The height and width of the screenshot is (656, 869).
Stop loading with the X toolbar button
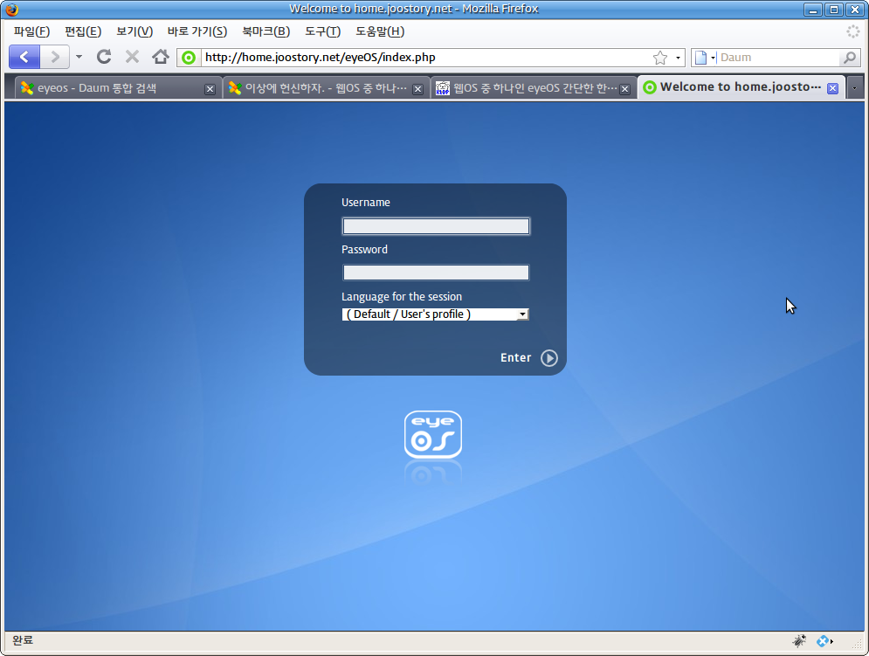(132, 57)
